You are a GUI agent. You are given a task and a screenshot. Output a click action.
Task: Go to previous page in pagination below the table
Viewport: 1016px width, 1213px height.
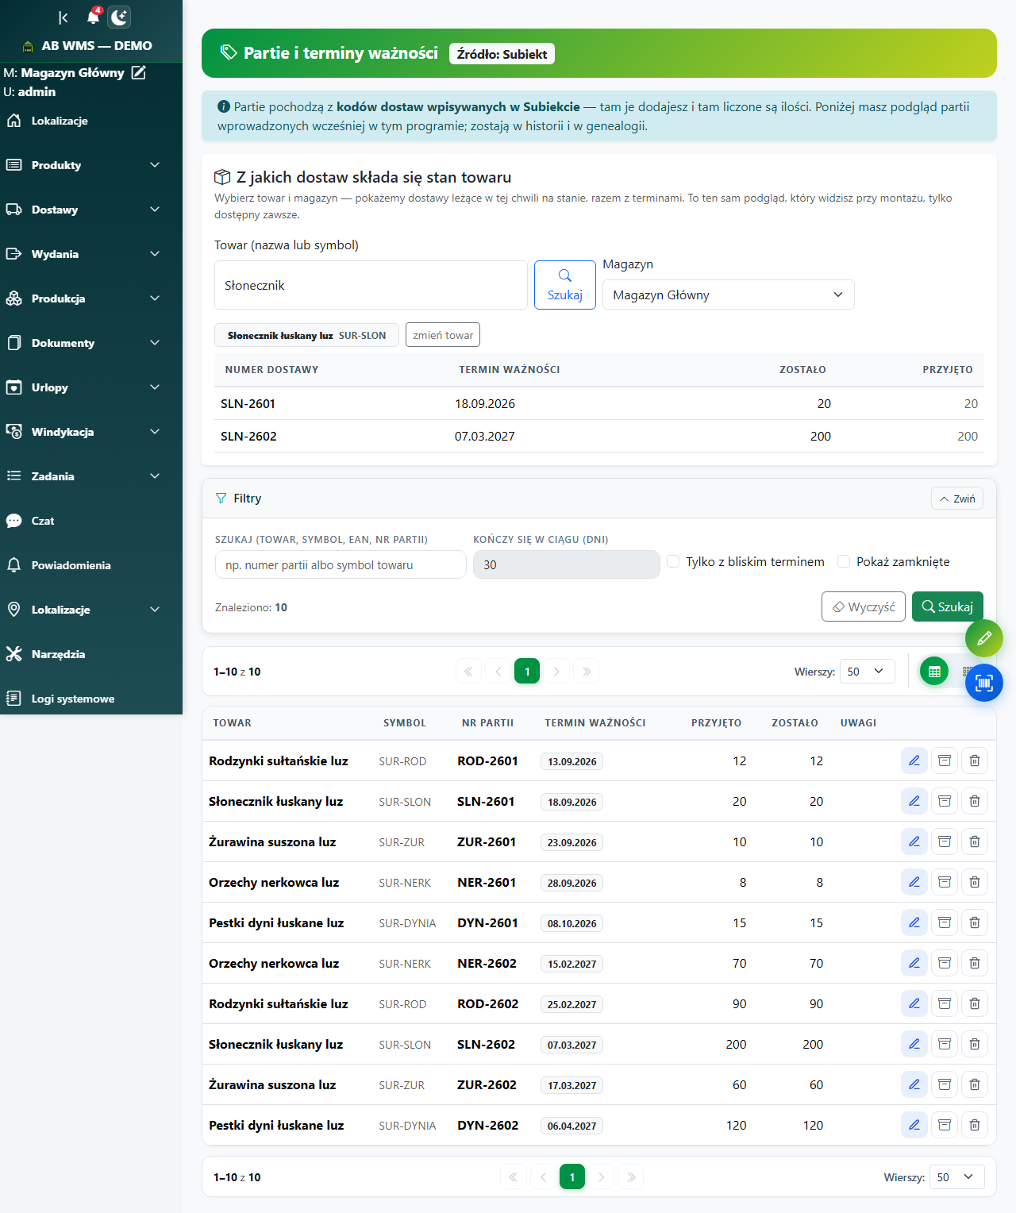coord(543,1177)
